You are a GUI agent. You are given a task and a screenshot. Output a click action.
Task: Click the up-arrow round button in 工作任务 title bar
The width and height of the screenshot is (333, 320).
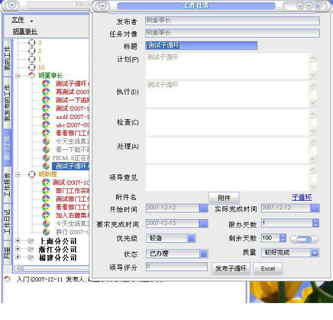pyautogui.click(x=309, y=6)
